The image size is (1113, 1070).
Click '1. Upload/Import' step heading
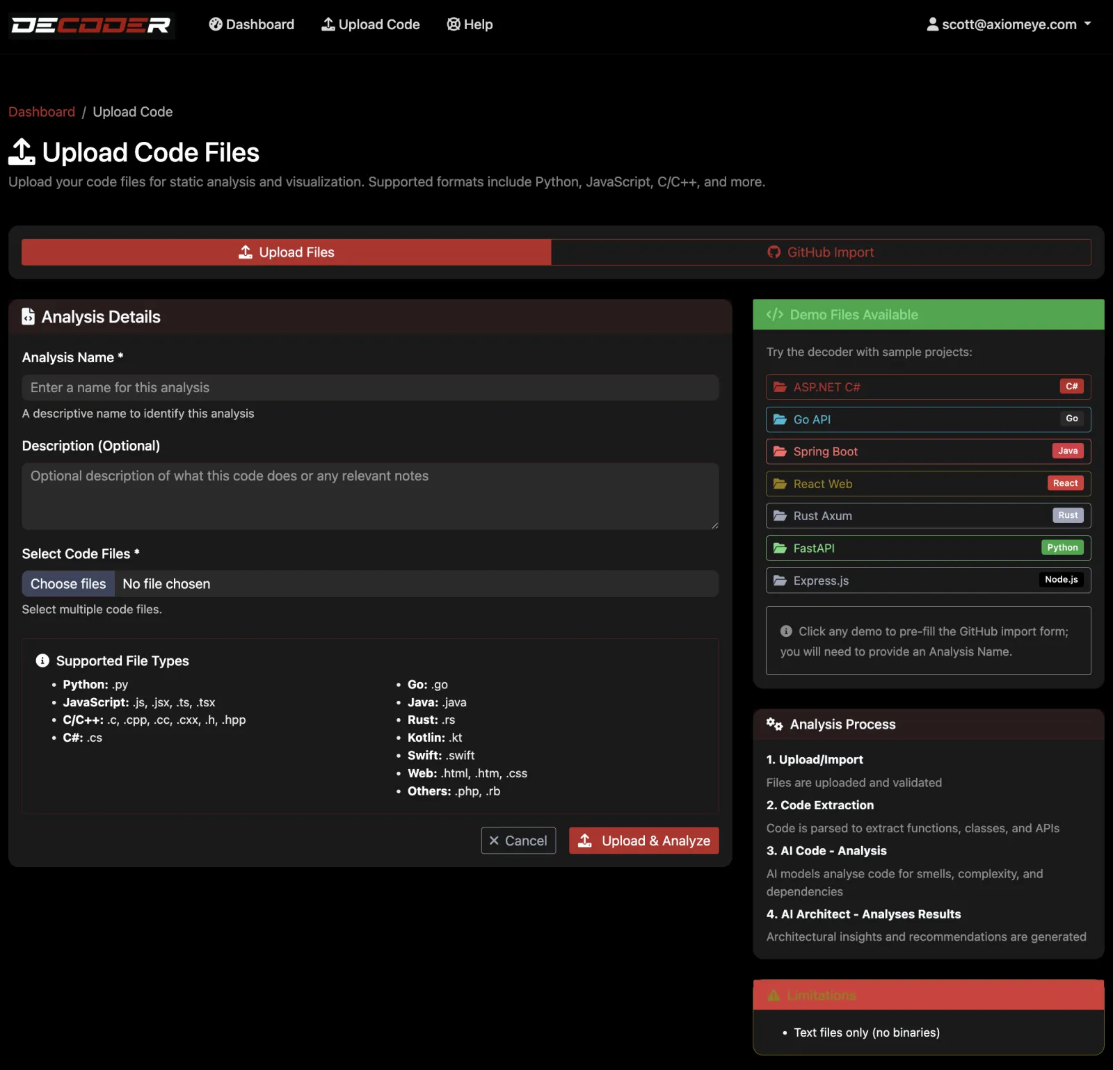point(815,760)
